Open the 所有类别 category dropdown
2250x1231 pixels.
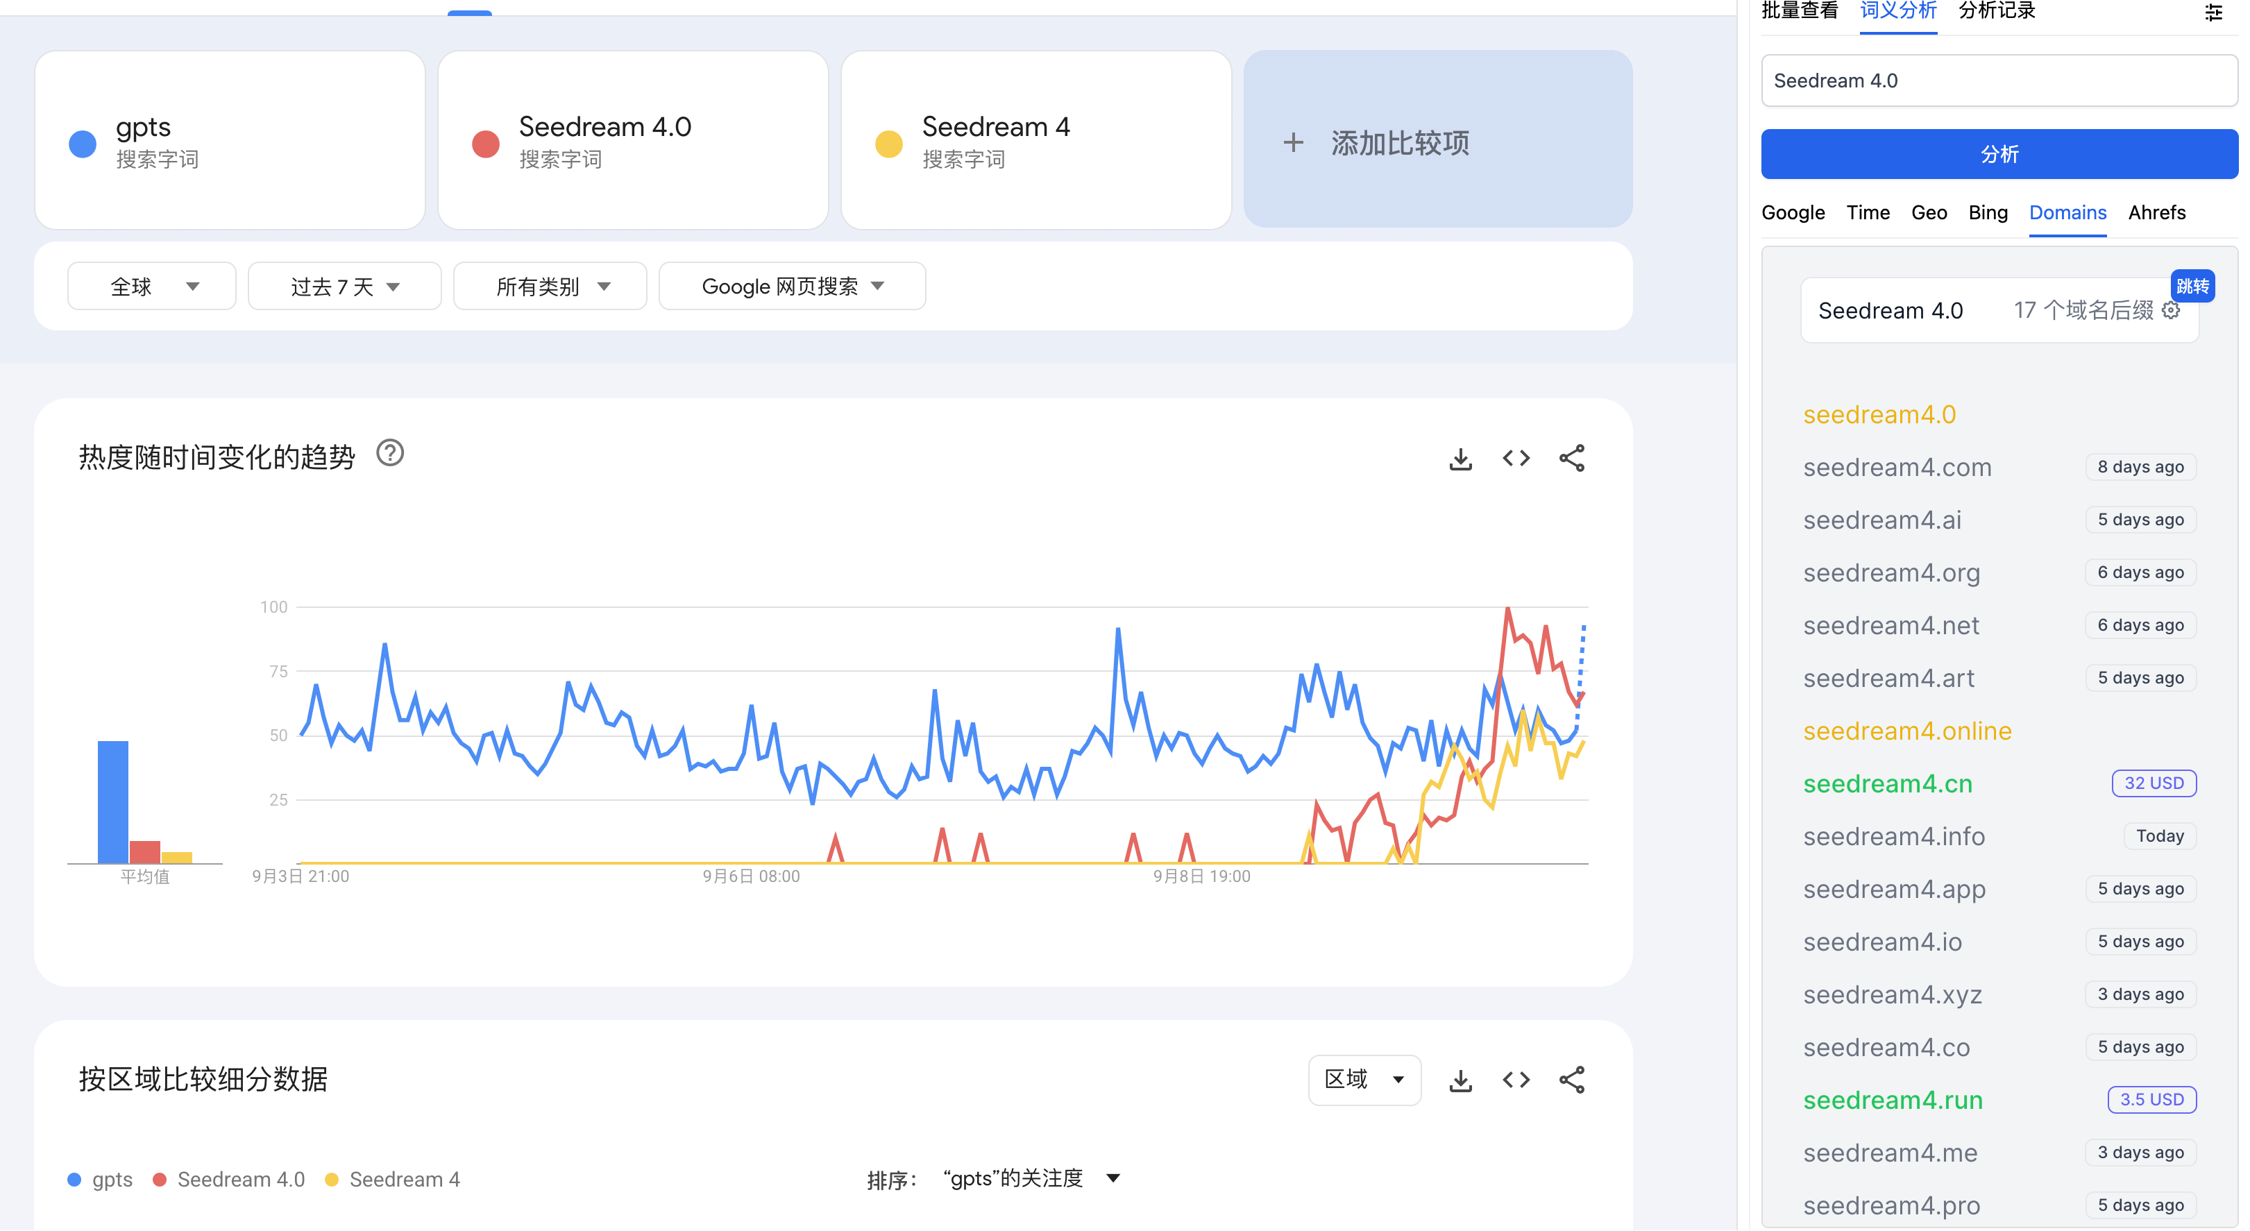click(550, 287)
